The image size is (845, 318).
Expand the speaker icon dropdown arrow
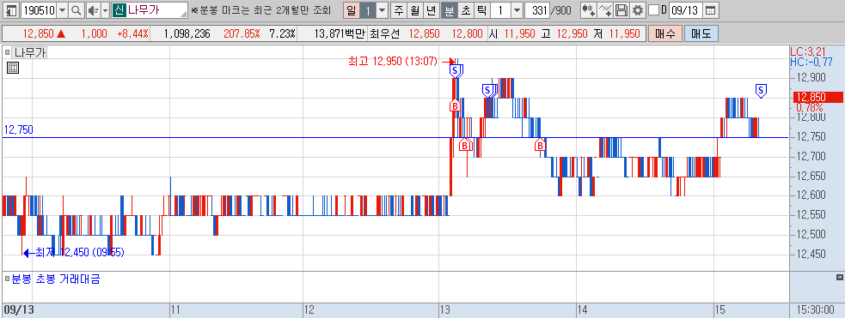click(105, 9)
